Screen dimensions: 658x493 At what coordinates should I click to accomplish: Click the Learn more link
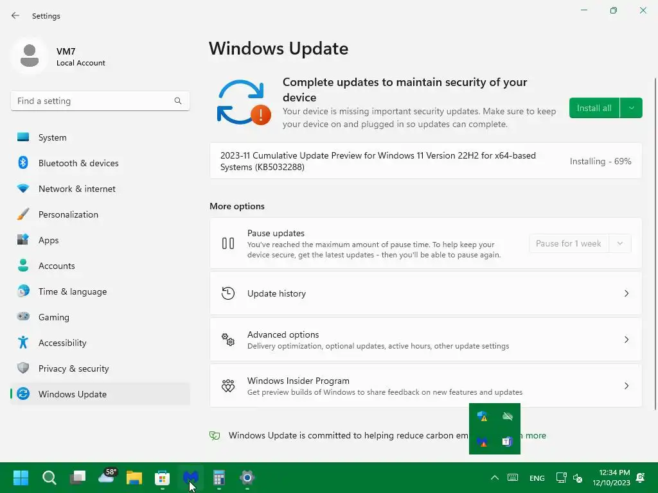pyautogui.click(x=533, y=436)
